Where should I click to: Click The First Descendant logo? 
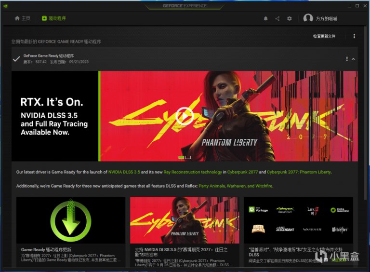285,229
